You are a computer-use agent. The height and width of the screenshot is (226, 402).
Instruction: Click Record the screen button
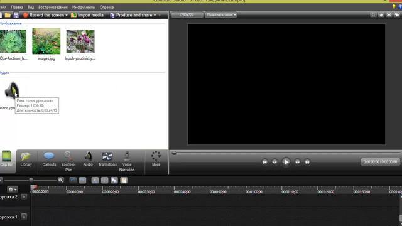[43, 15]
